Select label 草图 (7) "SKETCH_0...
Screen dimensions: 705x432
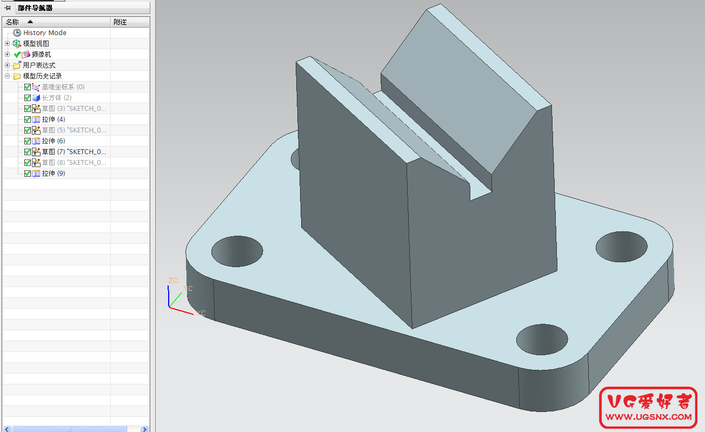click(x=74, y=152)
